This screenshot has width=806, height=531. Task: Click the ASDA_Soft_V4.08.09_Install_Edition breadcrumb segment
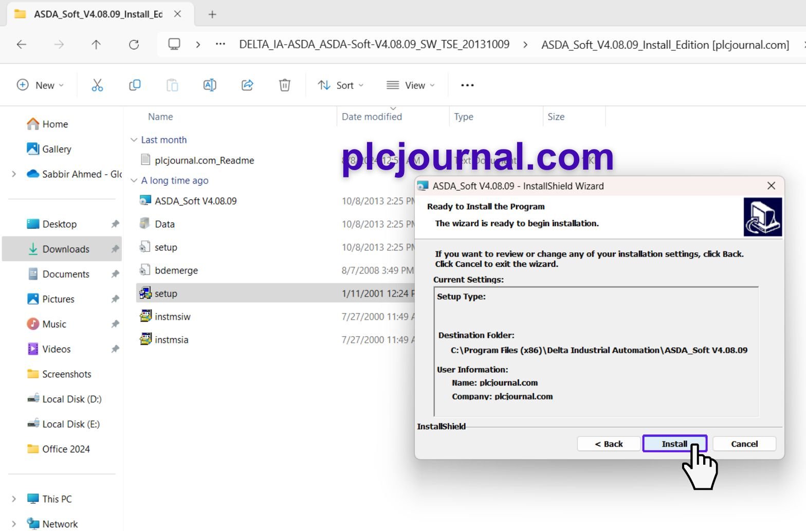tap(665, 45)
